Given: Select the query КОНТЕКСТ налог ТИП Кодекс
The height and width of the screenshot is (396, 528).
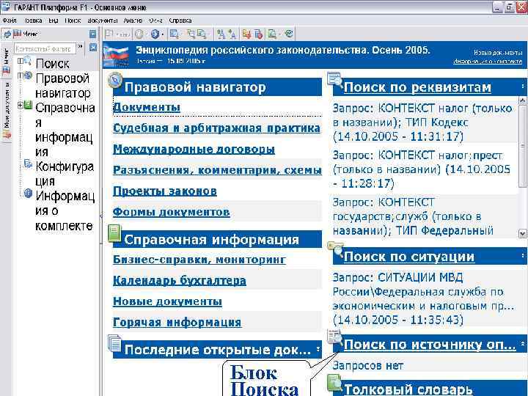Looking at the screenshot, I should [x=425, y=122].
